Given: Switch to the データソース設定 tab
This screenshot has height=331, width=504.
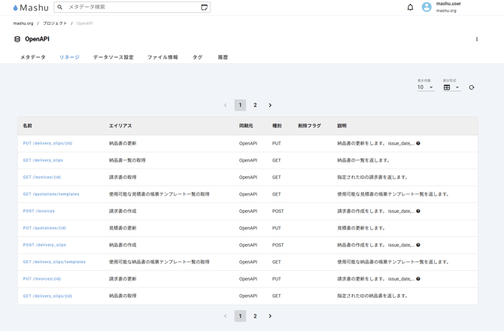Looking at the screenshot, I should pos(113,57).
